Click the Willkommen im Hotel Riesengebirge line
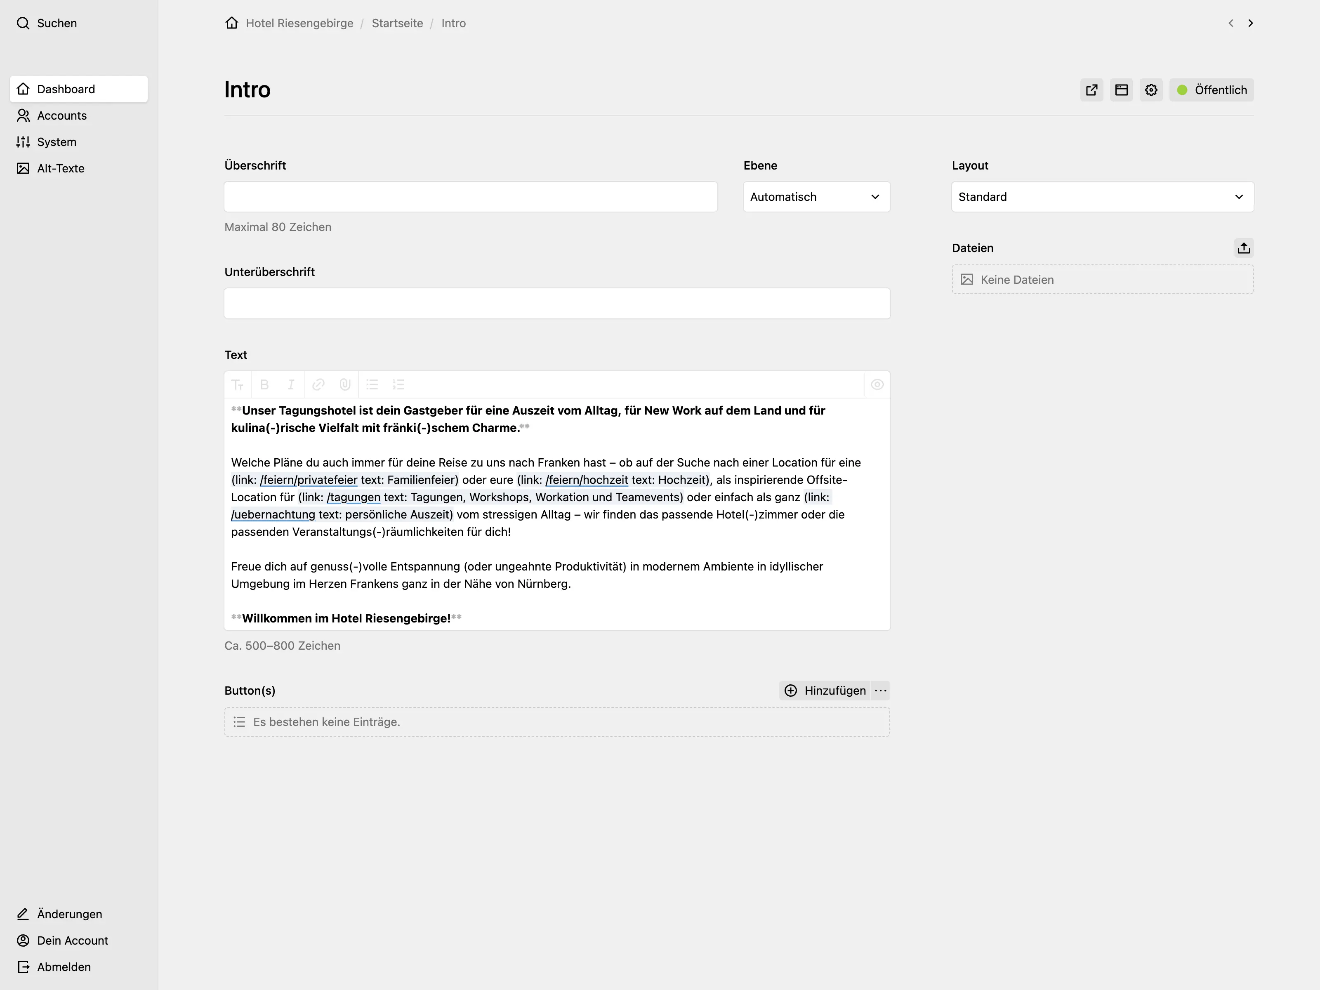This screenshot has width=1320, height=990. (346, 618)
